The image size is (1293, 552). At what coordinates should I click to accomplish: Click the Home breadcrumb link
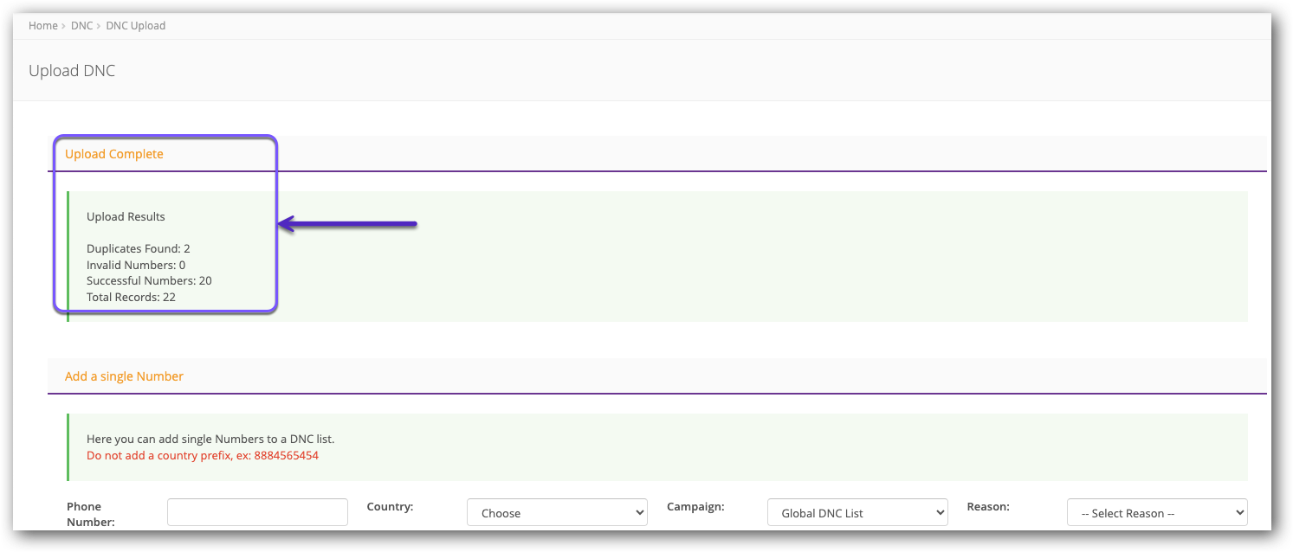click(42, 26)
